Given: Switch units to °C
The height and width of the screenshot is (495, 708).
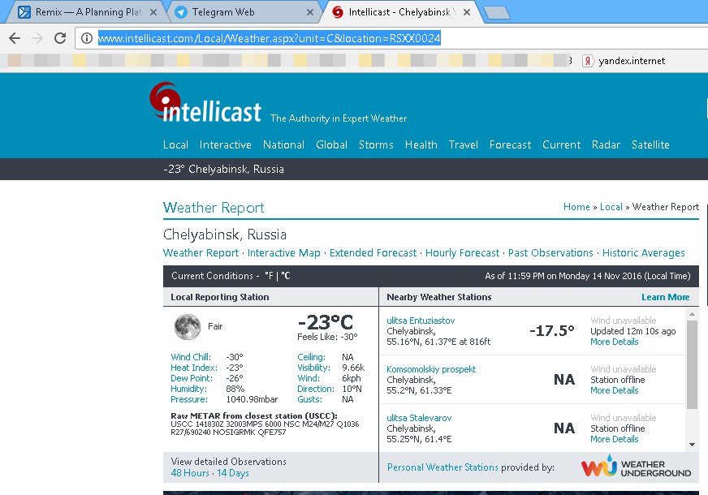Looking at the screenshot, I should (285, 276).
